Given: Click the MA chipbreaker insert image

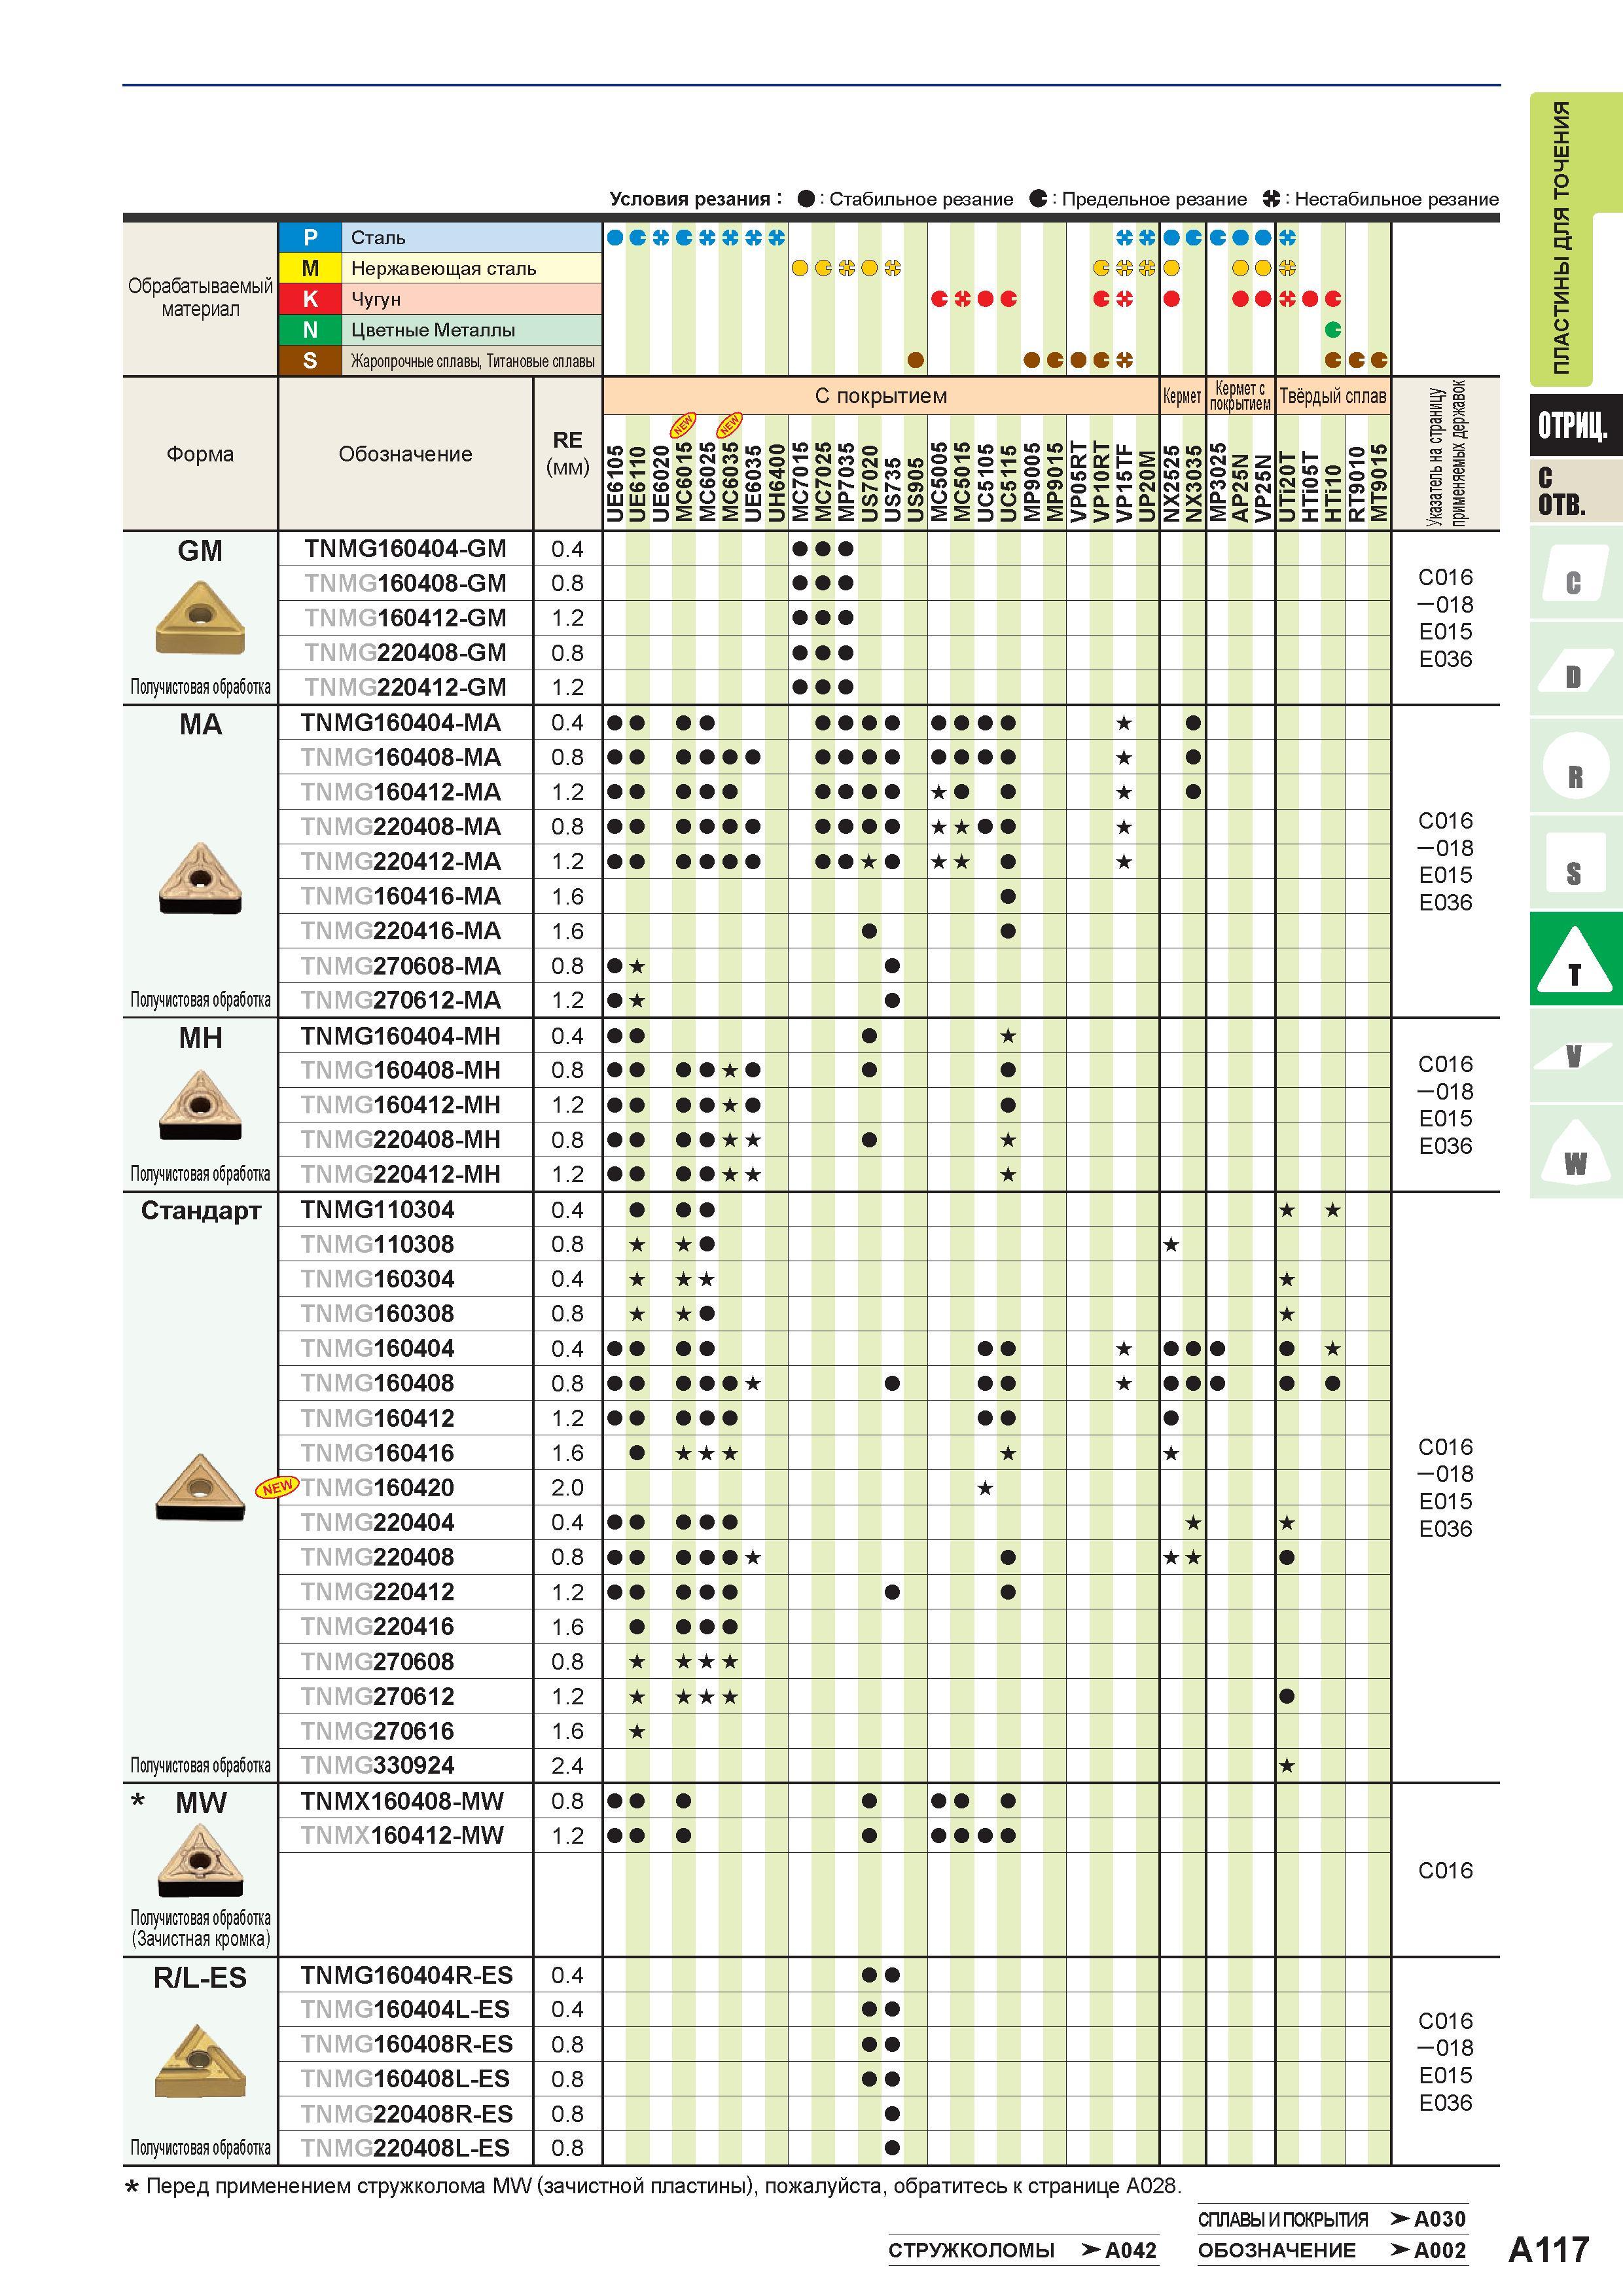Looking at the screenshot, I should [x=200, y=879].
